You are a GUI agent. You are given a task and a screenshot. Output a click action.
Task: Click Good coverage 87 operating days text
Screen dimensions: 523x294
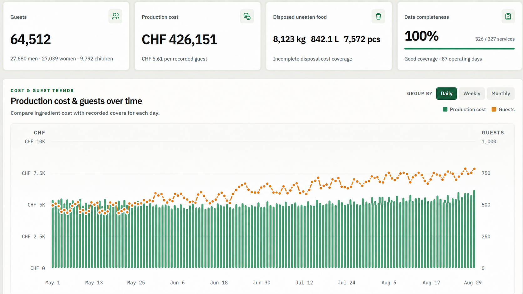(443, 59)
